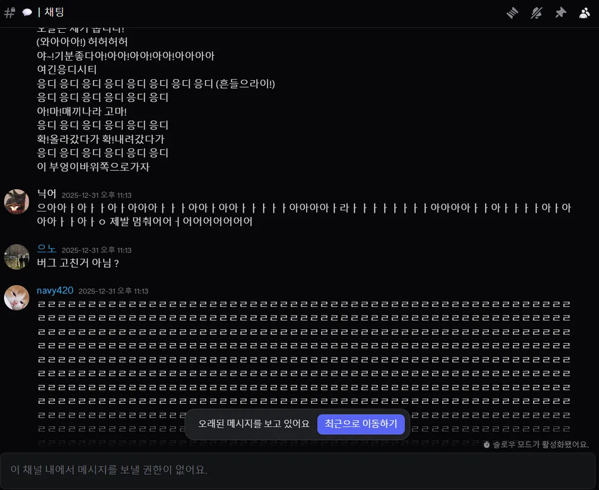This screenshot has height=490, width=599.
Task: Click the locked channel hashtag icon
Action: 9,12
